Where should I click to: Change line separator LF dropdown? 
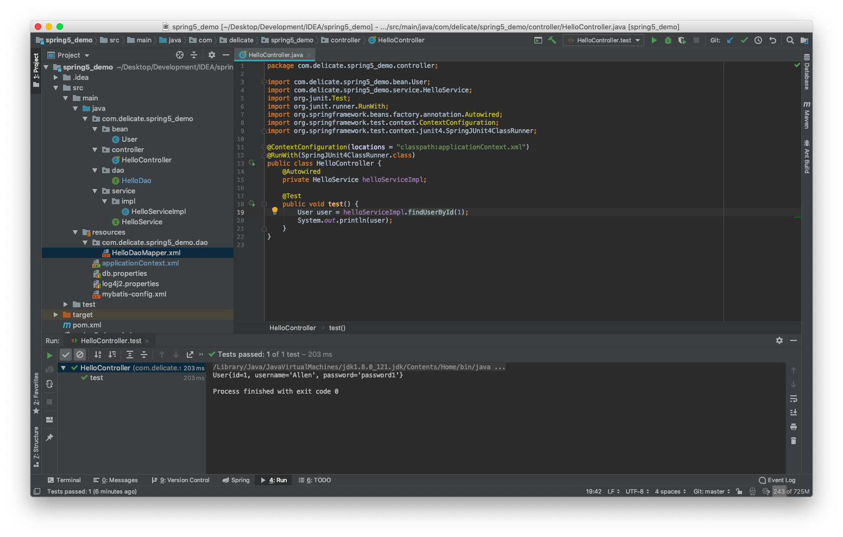point(614,491)
